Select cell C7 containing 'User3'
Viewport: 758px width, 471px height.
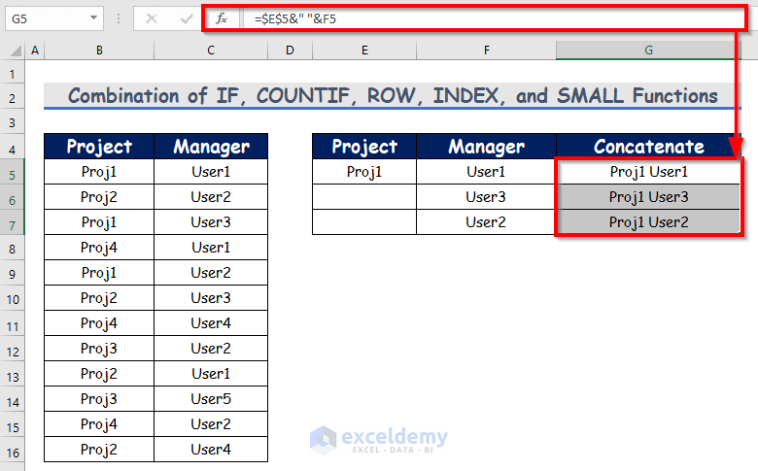211,222
